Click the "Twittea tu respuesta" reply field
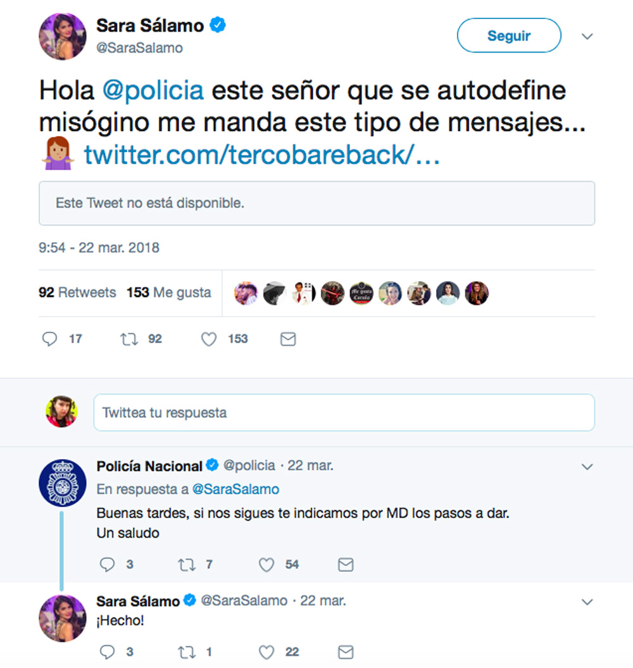633x668 pixels. coord(344,413)
